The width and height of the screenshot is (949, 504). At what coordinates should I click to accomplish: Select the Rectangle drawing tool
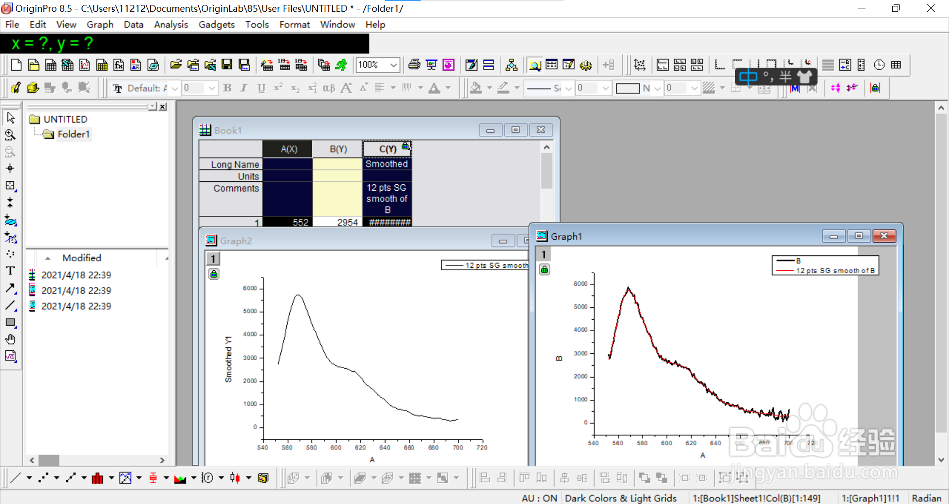pos(10,322)
